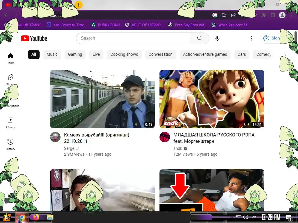The width and height of the screenshot is (298, 223).
Task: Open the red arrow video thumbnail
Action: tap(212, 190)
